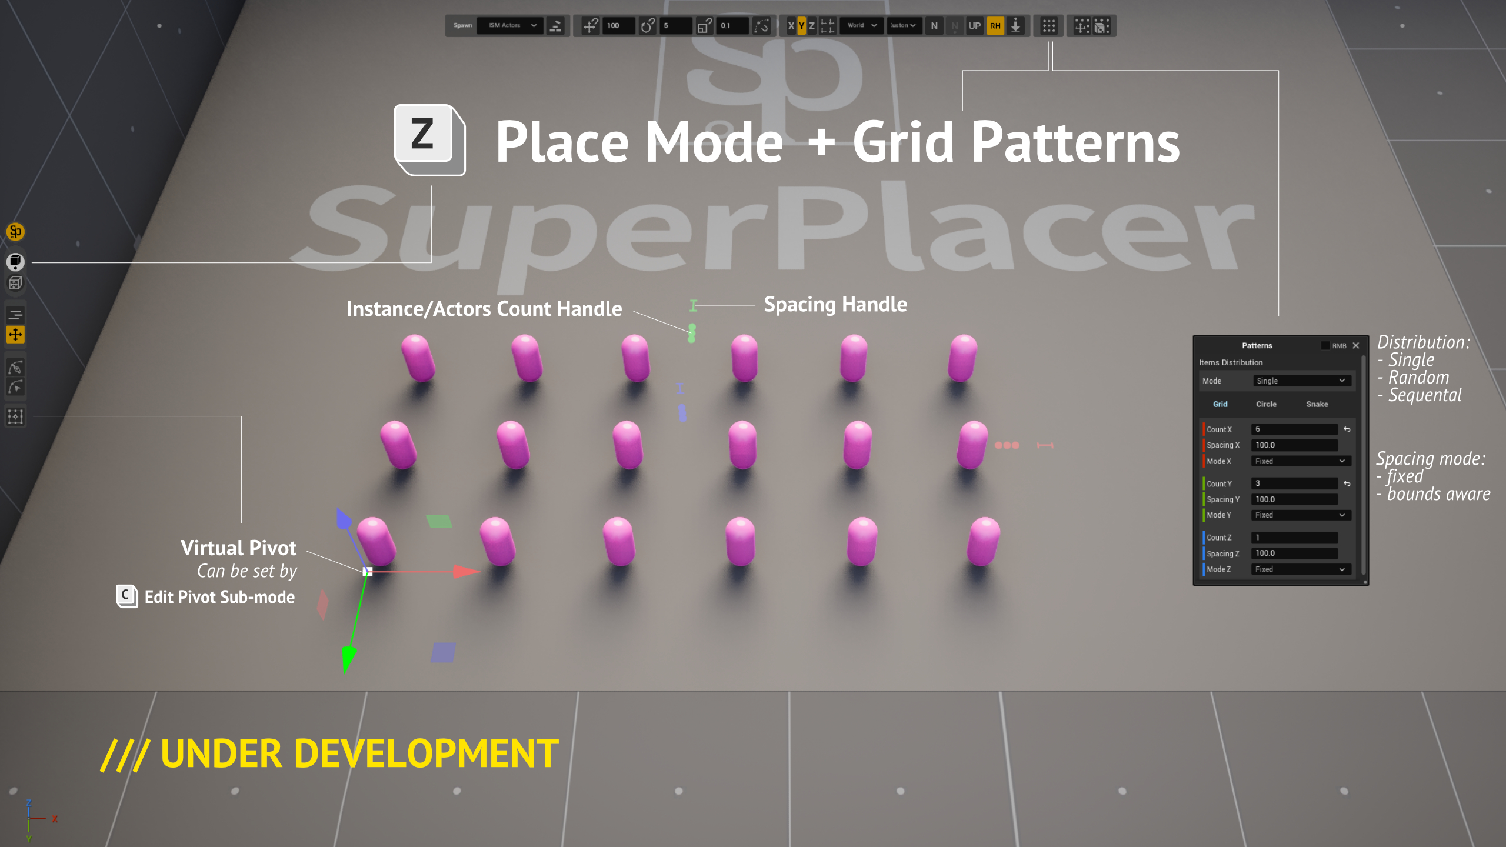
Task: Click the Count Z value field
Action: [x=1295, y=538]
